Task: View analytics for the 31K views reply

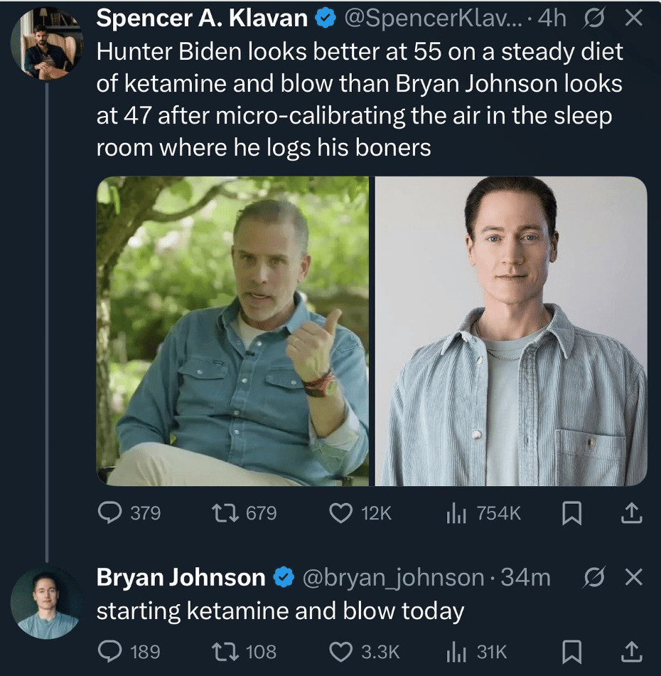Action: (455, 651)
